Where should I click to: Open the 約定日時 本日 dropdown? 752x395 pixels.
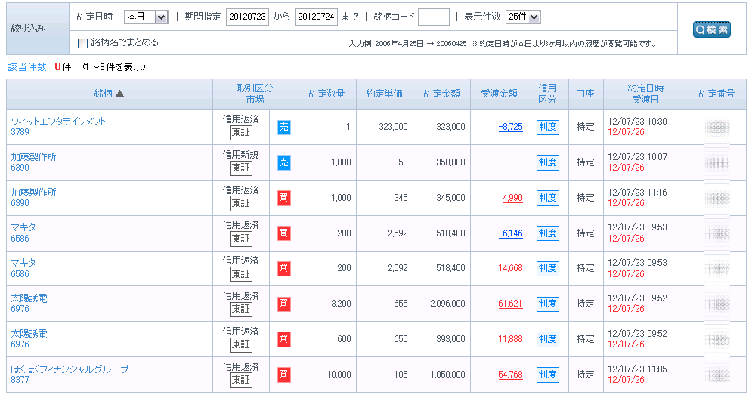point(145,17)
